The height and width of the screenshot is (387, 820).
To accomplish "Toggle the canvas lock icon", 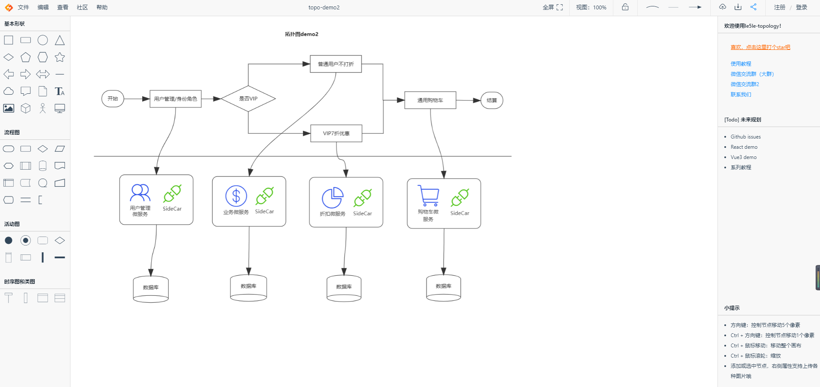I will 625,7.
